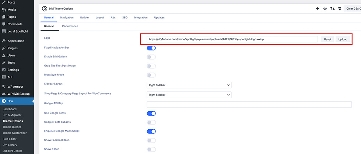Click the Divi logo icon in sidebar
Screen dimensions: 361x154
coord(4,101)
